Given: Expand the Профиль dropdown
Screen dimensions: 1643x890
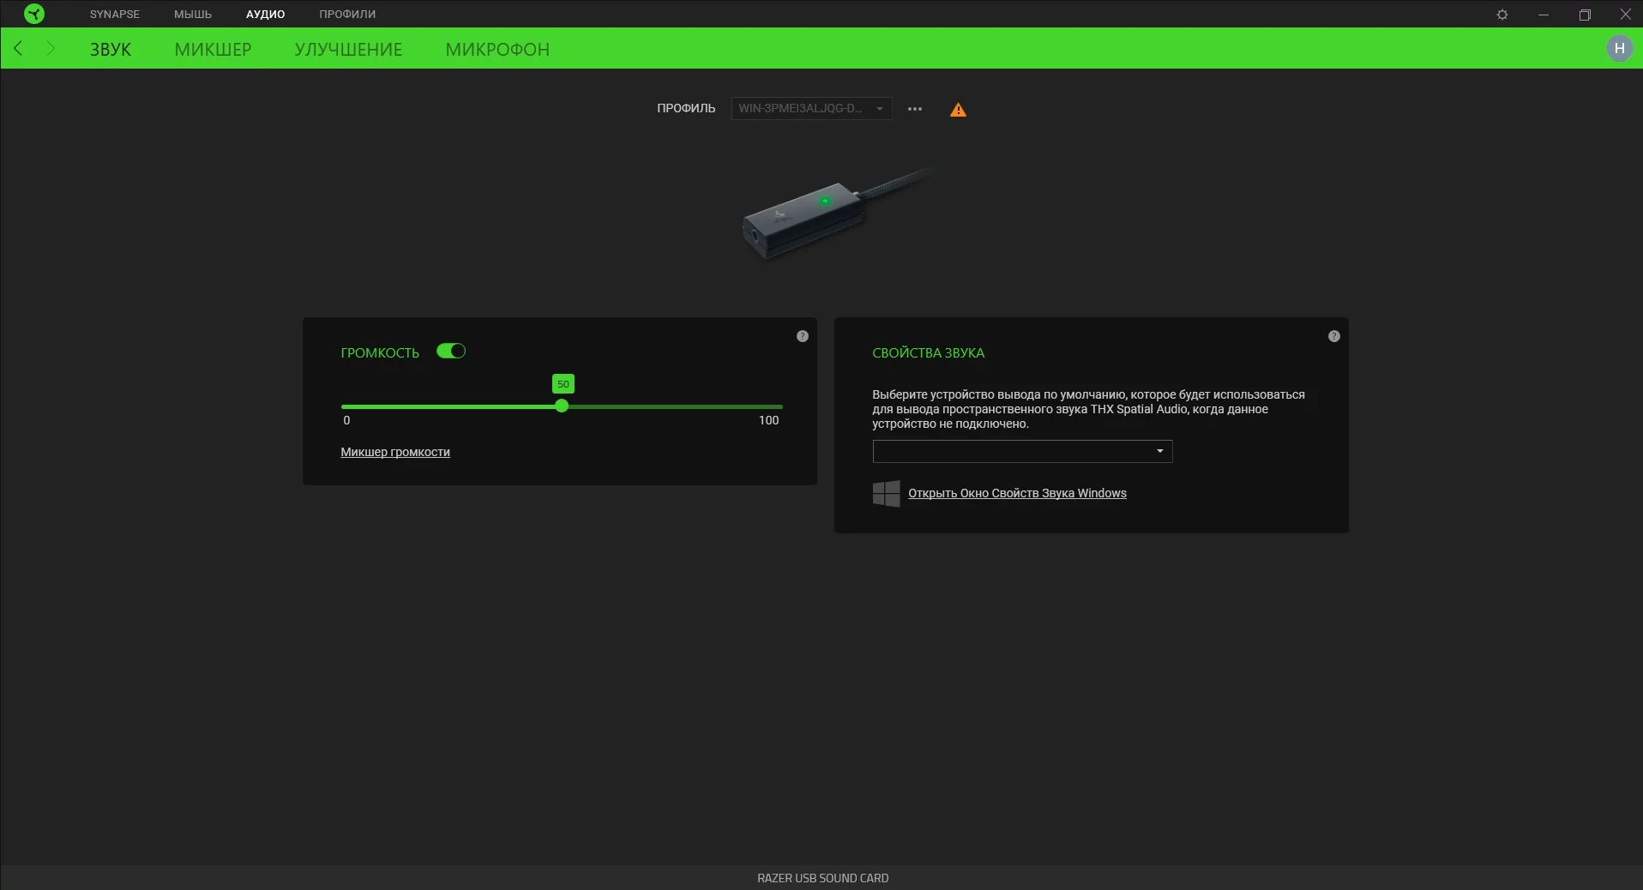Looking at the screenshot, I should [810, 109].
